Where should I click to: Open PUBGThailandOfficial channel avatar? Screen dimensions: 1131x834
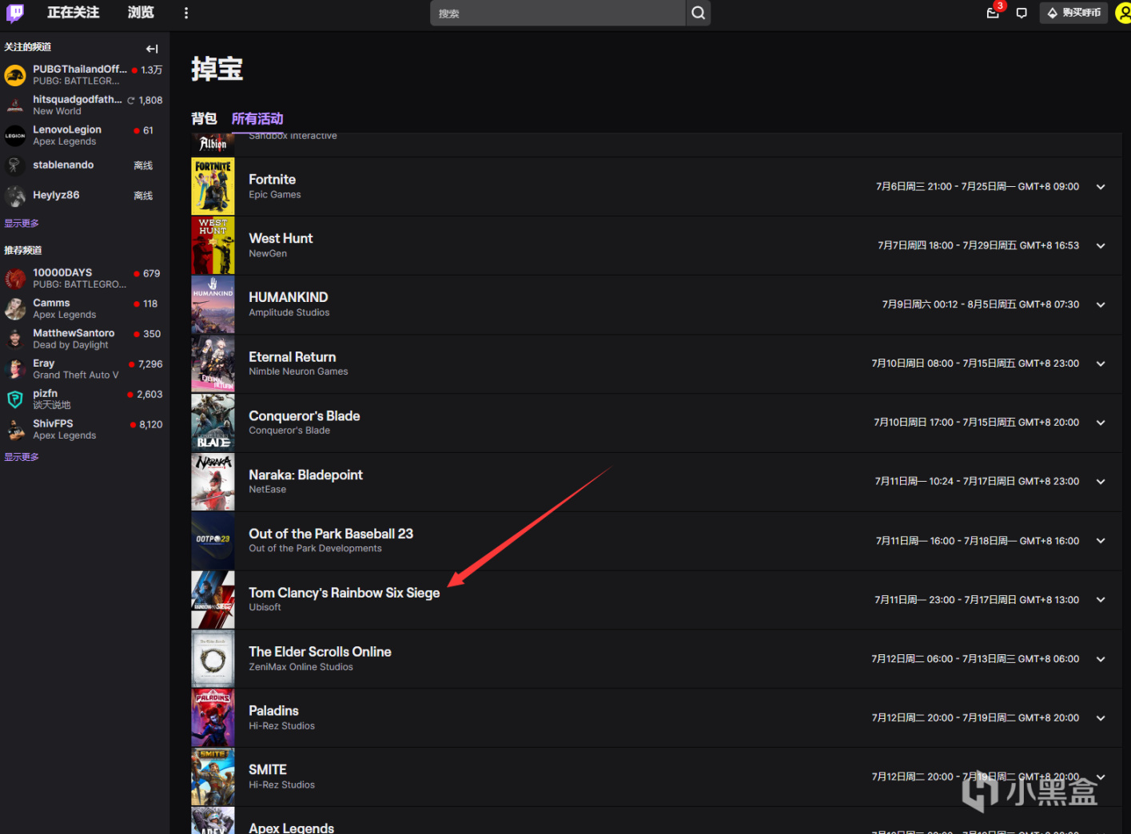[15, 75]
